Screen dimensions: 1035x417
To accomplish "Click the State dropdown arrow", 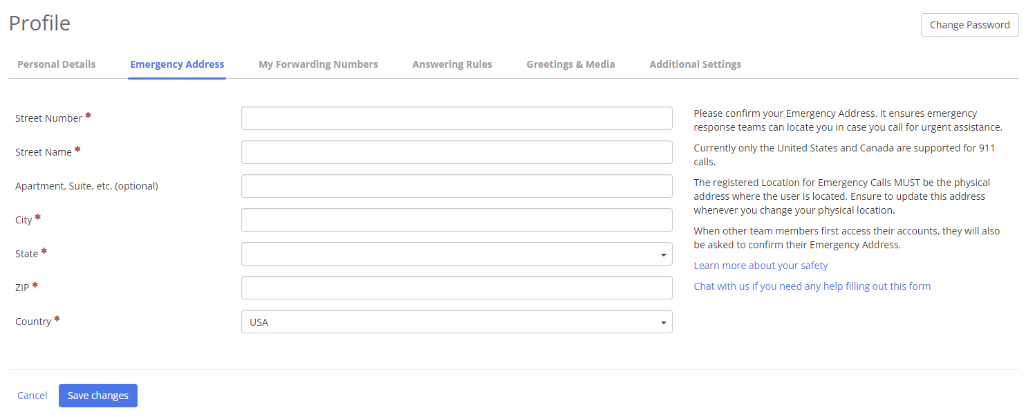I will coord(663,254).
